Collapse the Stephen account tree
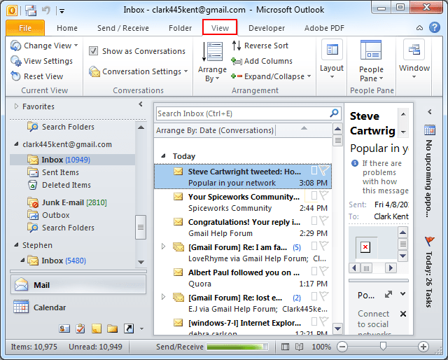Image resolution: width=448 pixels, height=360 pixels. pyautogui.click(x=16, y=245)
